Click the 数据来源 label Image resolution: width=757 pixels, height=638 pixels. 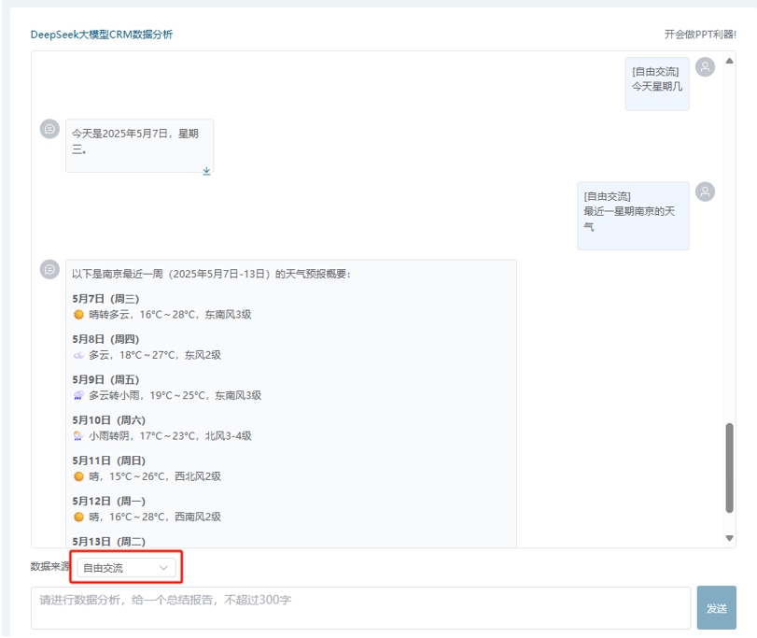(50, 566)
